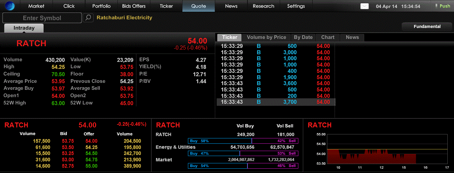Click the blue globe logo icon
454x173 pixels.
(x=10, y=6)
